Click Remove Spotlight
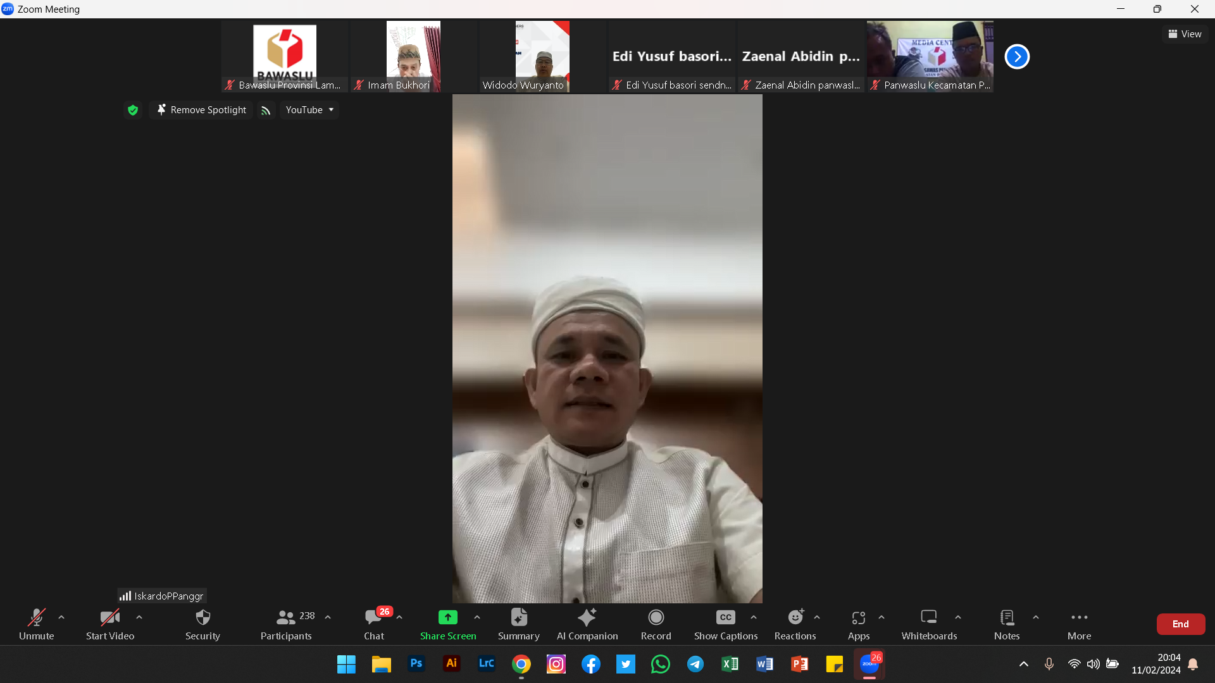The width and height of the screenshot is (1215, 683). point(201,109)
